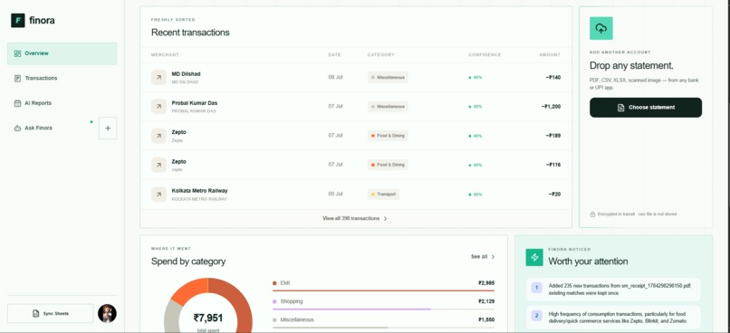
Task: Click the EMI amount ₹2,985
Action: coord(486,282)
